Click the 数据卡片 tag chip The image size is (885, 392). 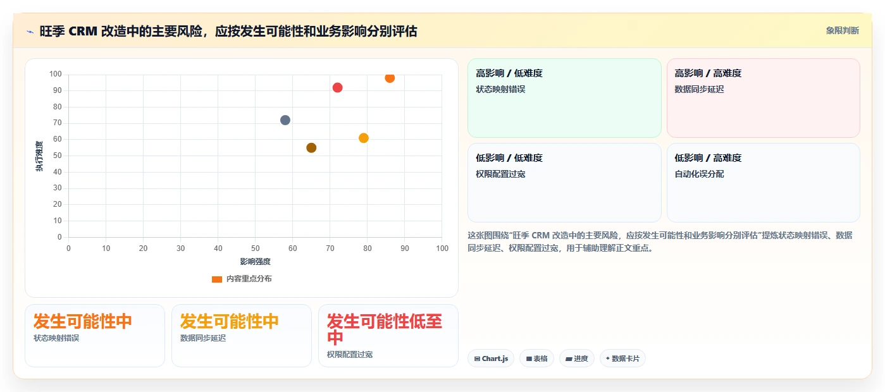coord(622,358)
